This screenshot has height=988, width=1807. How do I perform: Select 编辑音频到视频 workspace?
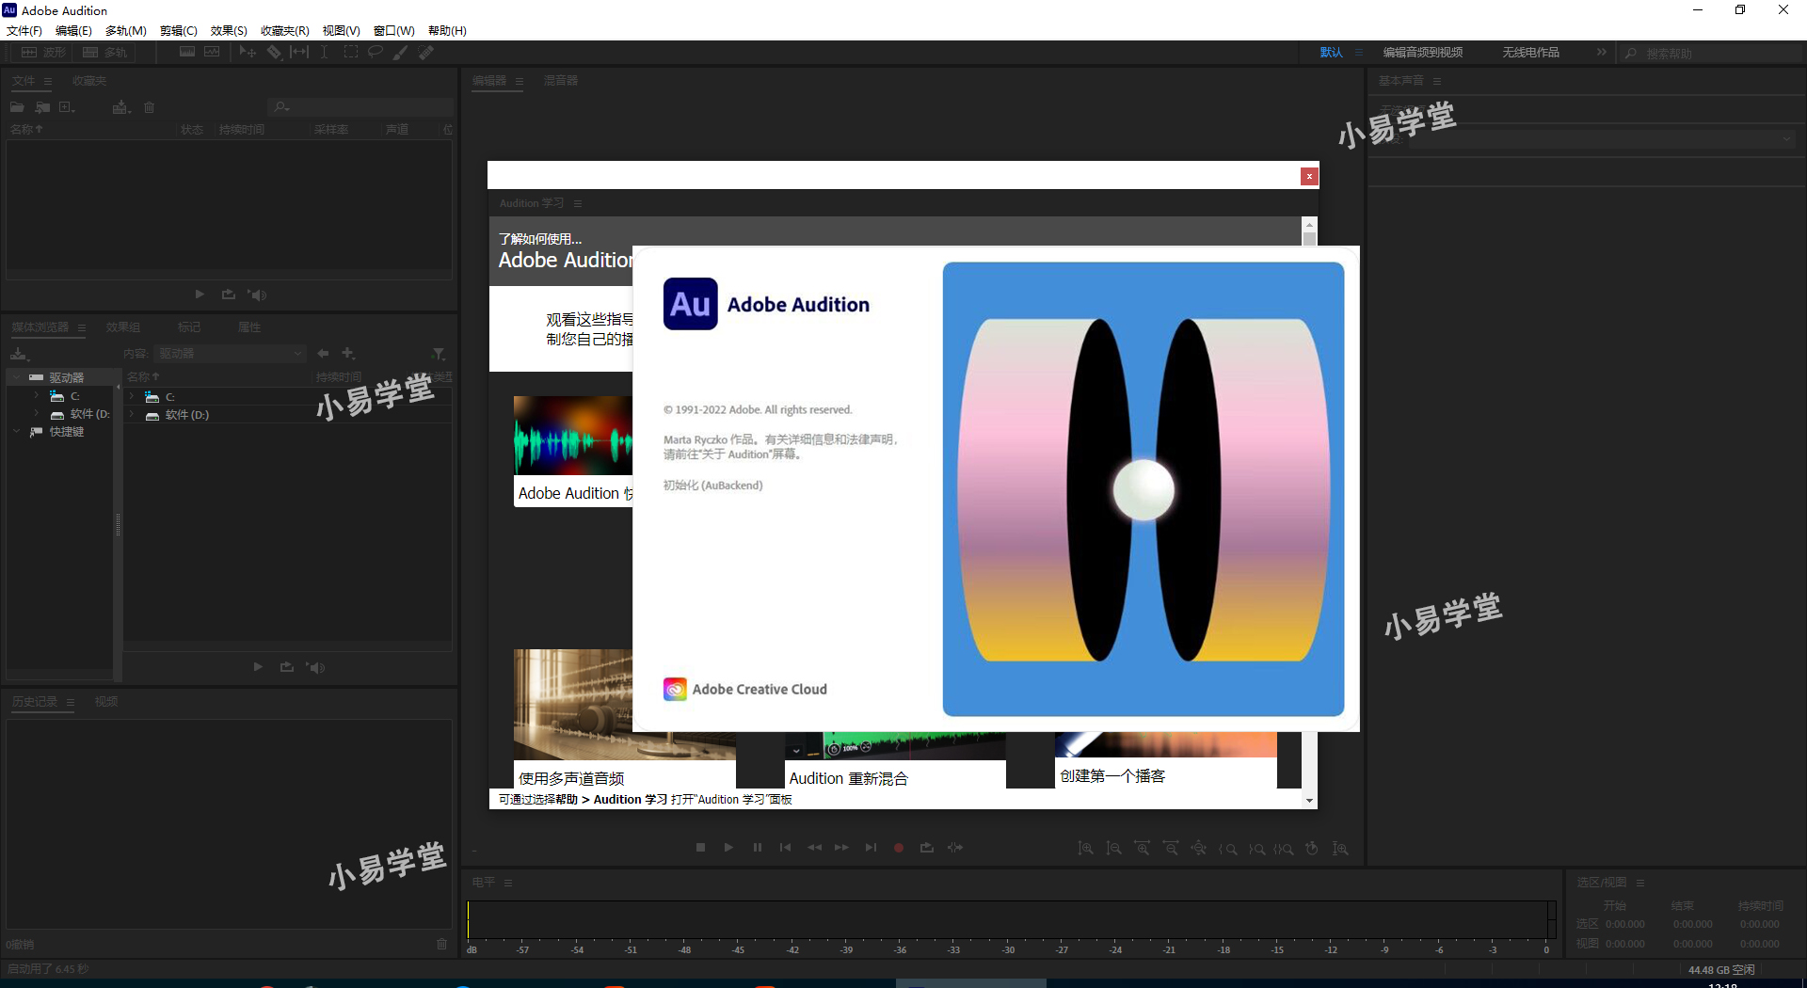[1422, 53]
